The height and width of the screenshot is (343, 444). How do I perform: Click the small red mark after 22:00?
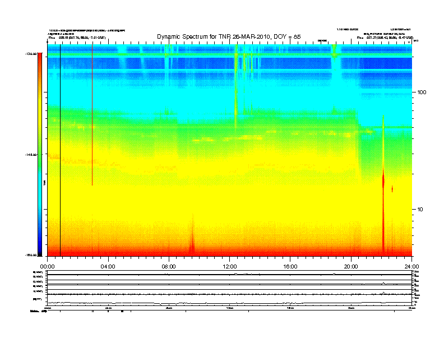coord(392,189)
